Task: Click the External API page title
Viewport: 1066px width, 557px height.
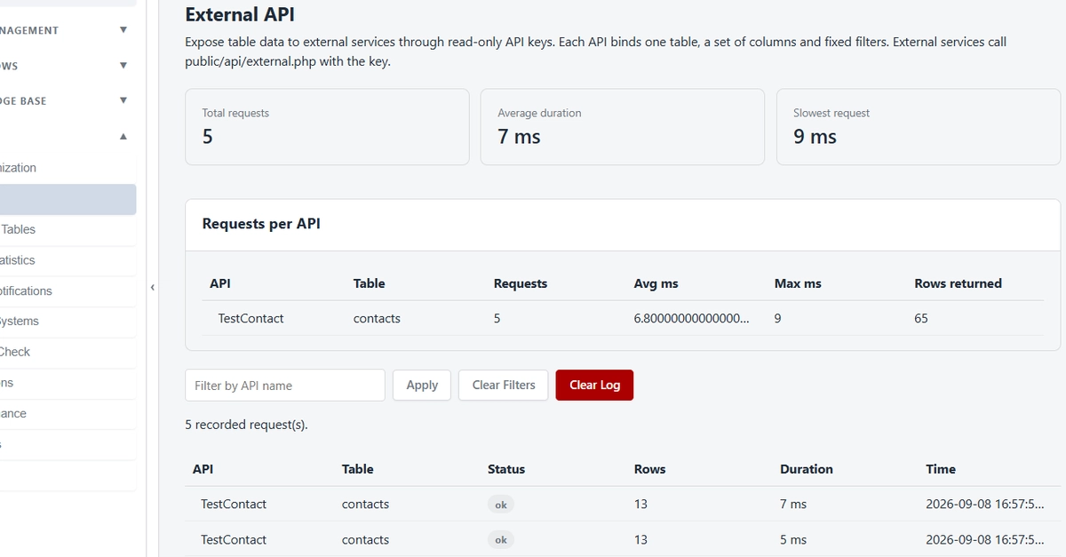Action: [x=240, y=14]
